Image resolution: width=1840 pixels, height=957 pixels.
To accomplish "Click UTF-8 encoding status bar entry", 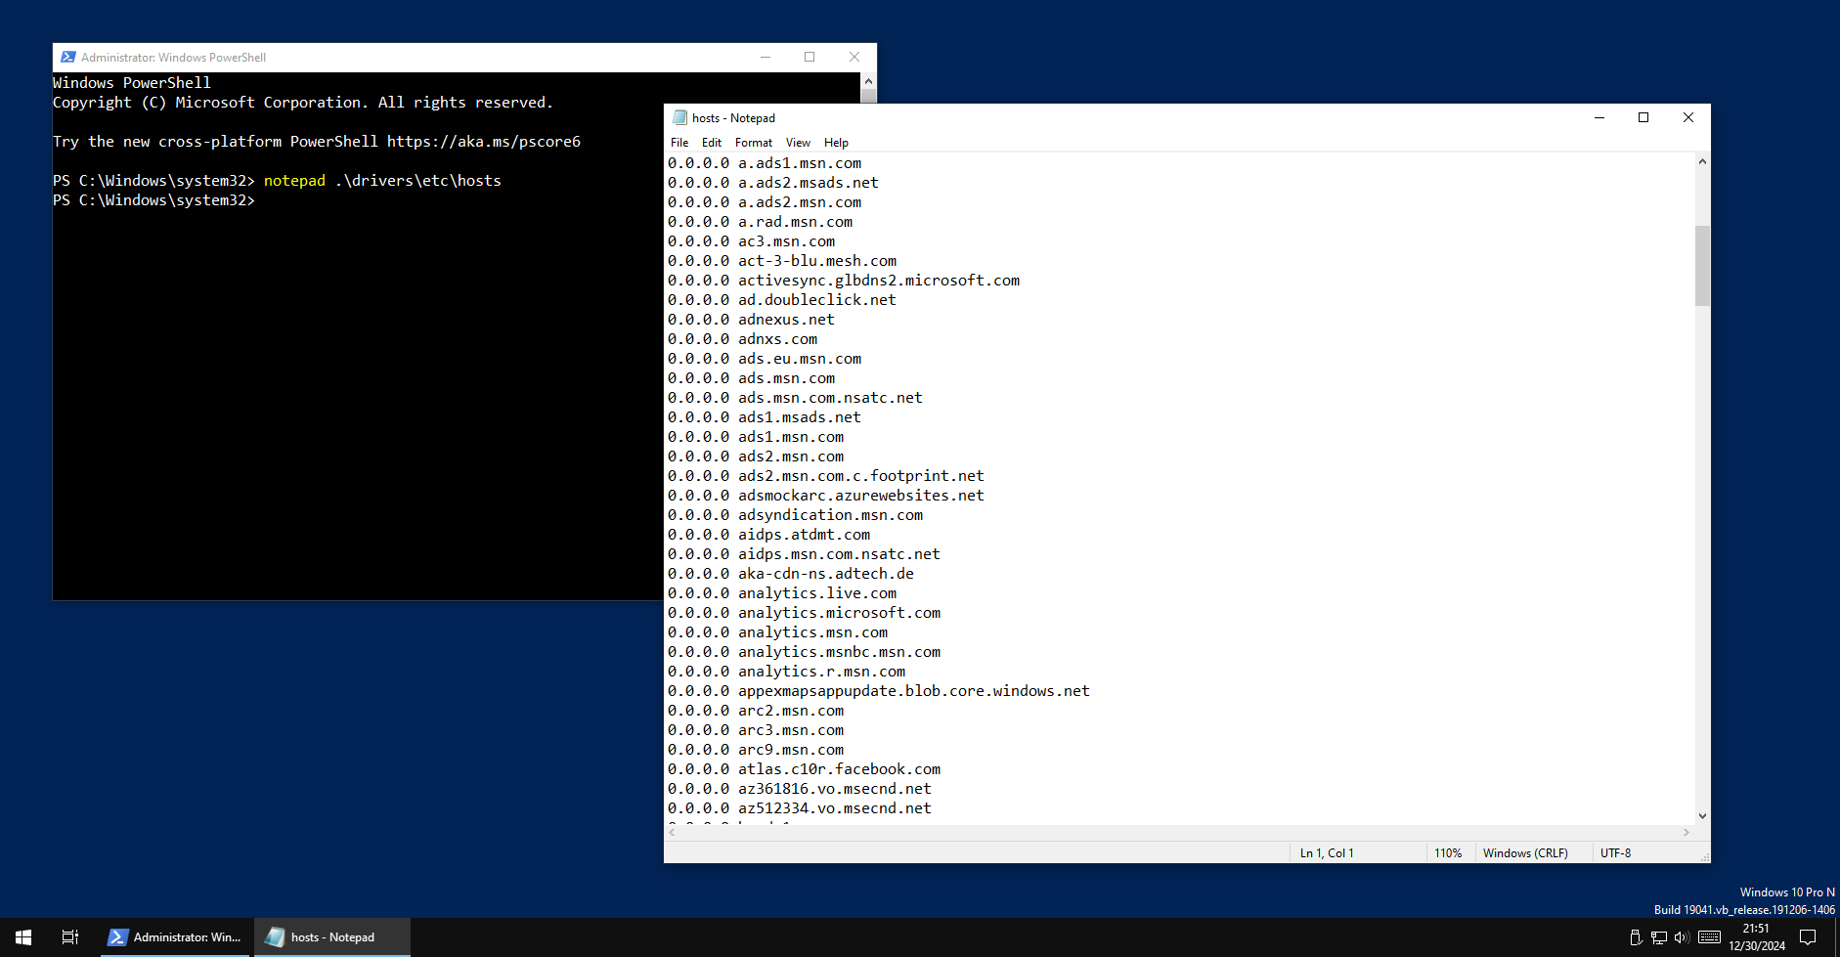I will point(1615,853).
